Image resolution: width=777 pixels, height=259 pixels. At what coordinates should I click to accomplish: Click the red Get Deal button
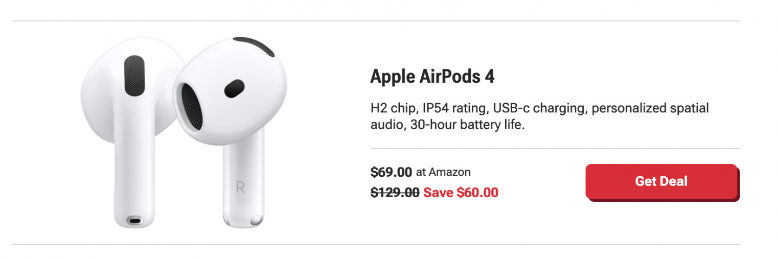661,181
